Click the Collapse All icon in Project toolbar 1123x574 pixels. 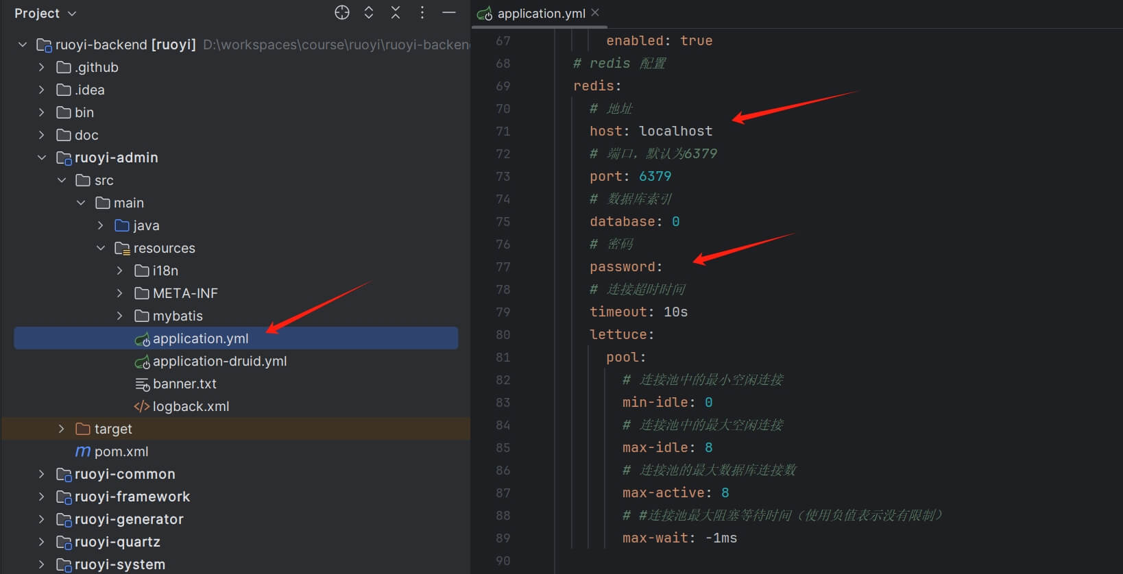(x=396, y=12)
